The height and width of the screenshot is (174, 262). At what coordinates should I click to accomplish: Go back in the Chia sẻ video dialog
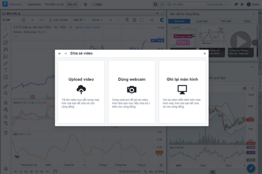(x=60, y=54)
